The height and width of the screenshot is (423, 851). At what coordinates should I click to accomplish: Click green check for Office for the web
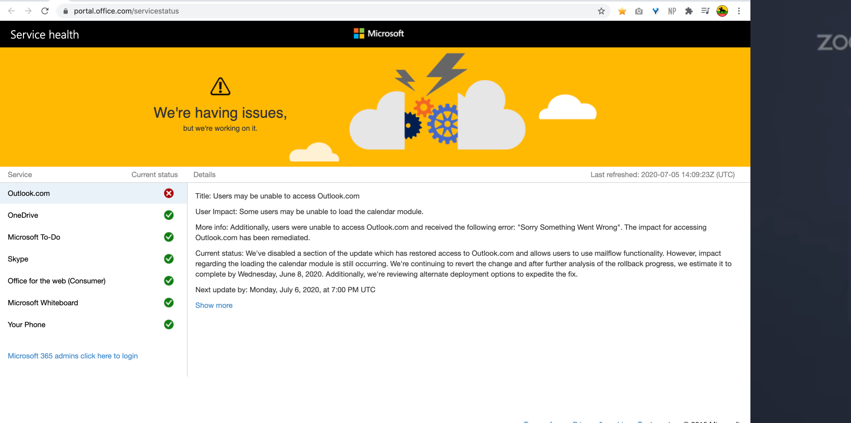(169, 281)
